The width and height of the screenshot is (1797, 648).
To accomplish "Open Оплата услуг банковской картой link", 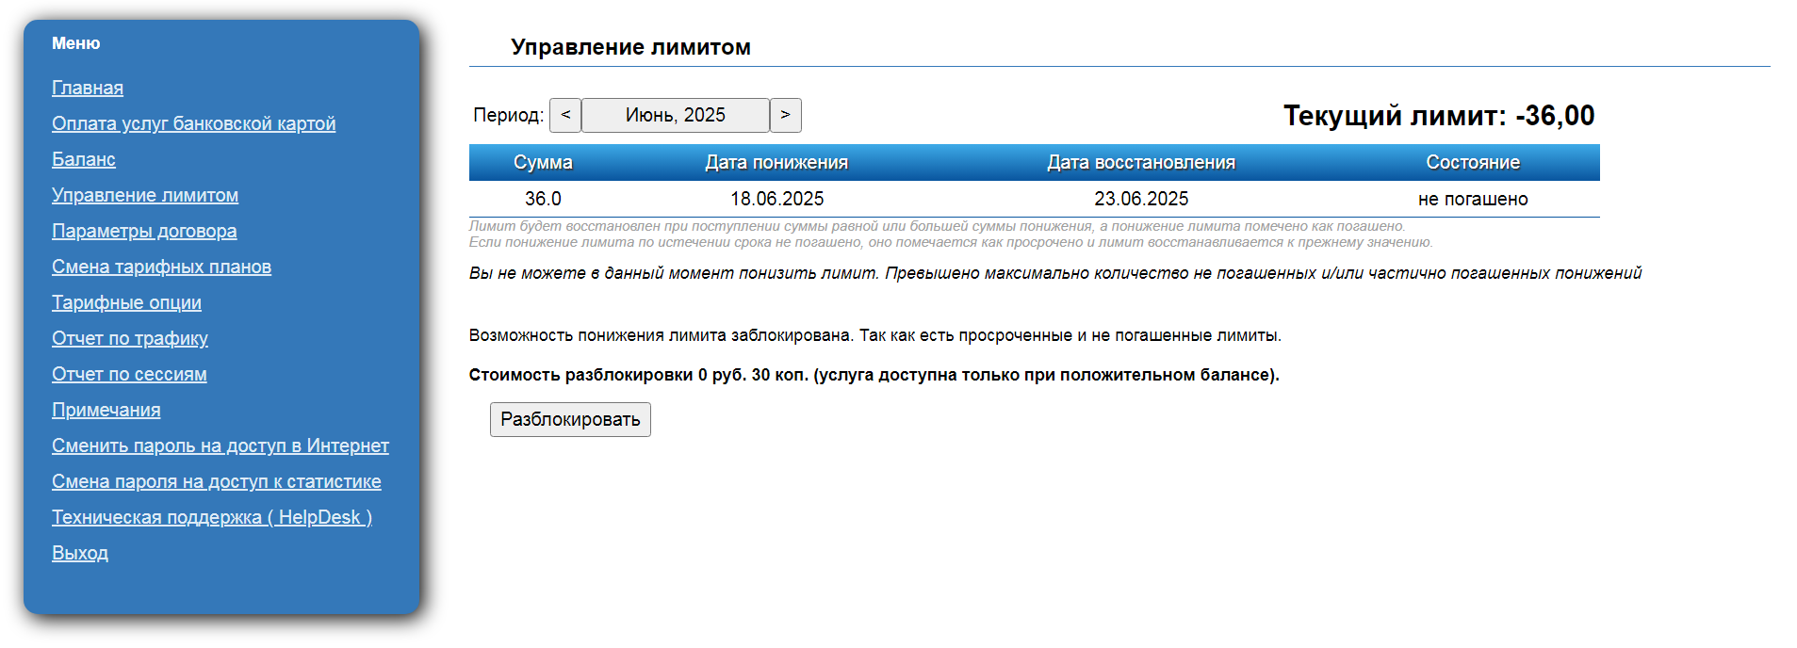I will coord(193,123).
